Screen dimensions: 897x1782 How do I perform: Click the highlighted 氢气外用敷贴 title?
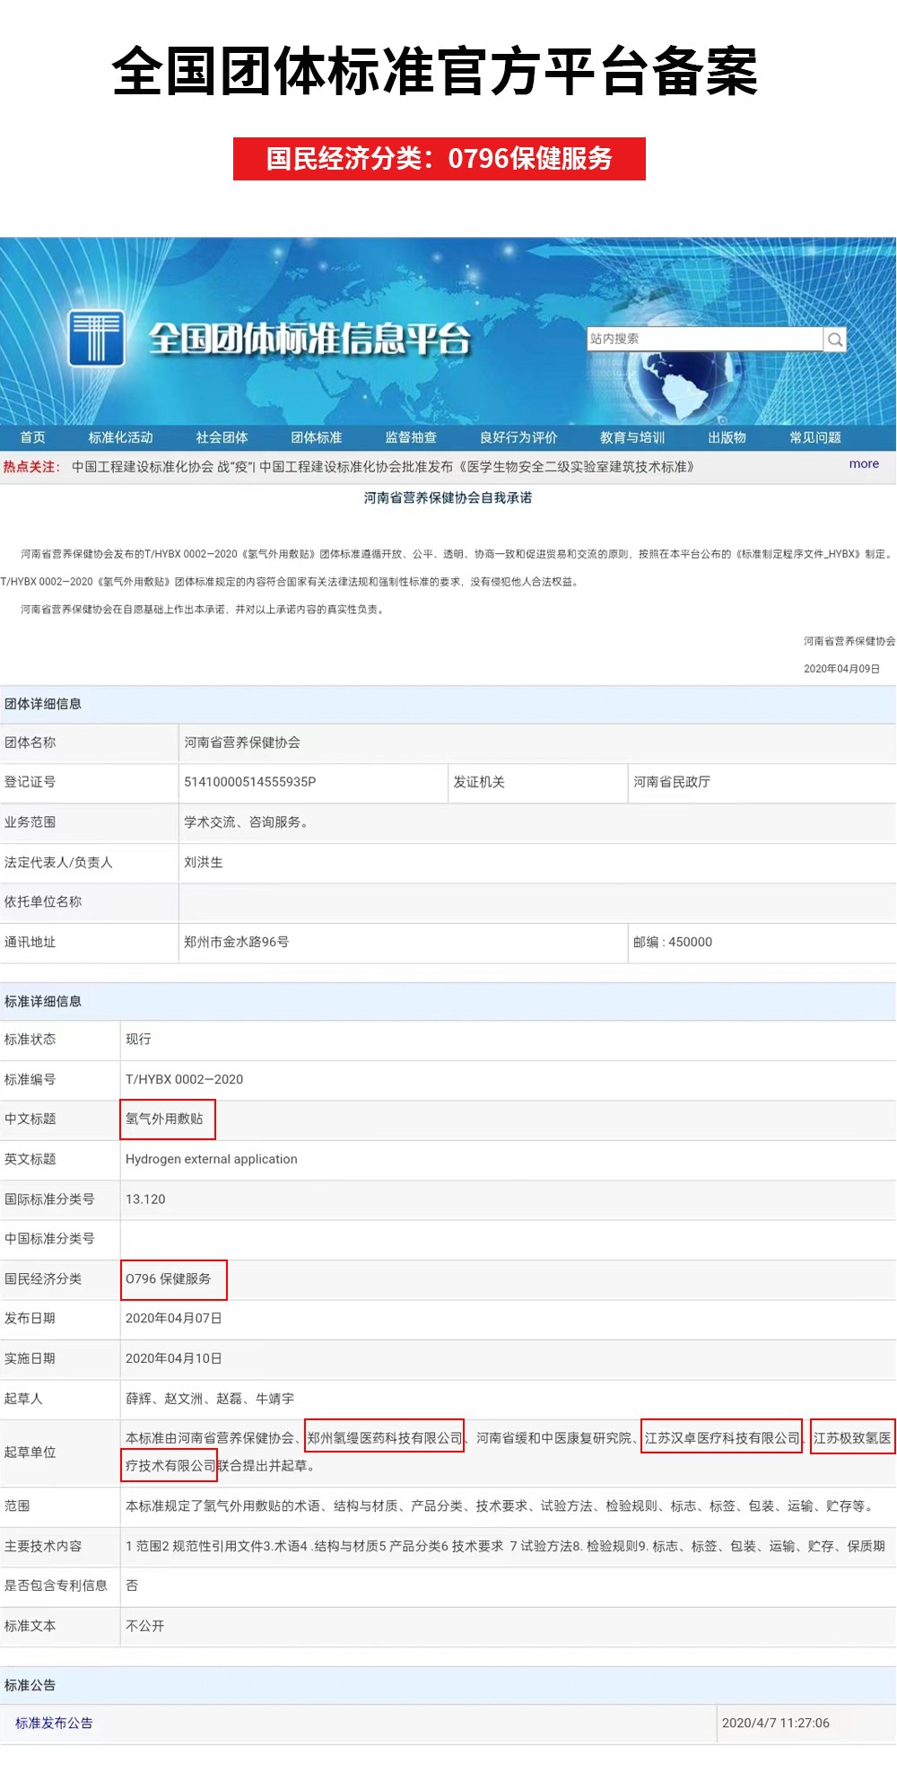(165, 1119)
